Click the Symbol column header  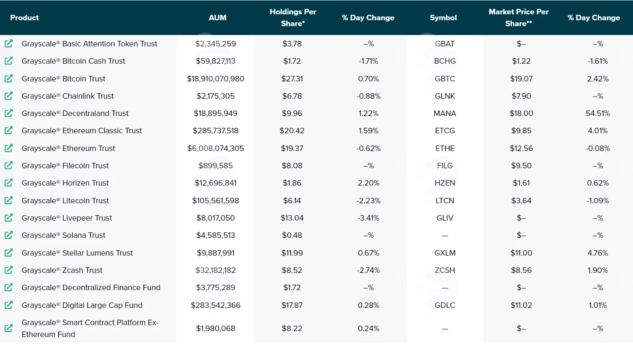click(443, 18)
